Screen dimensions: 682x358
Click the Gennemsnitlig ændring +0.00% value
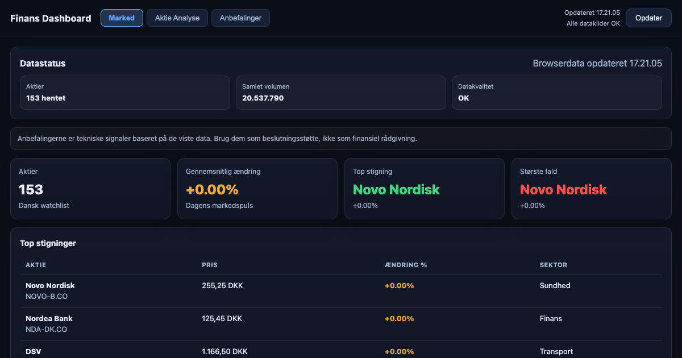pos(212,189)
